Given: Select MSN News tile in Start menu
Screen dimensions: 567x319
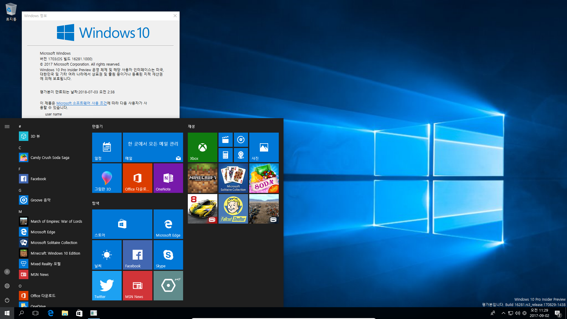Looking at the screenshot, I should click(137, 286).
